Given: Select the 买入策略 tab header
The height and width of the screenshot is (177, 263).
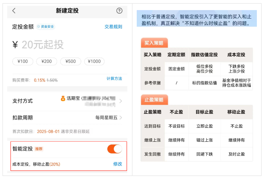Looking at the screenshot, I should point(154,43).
